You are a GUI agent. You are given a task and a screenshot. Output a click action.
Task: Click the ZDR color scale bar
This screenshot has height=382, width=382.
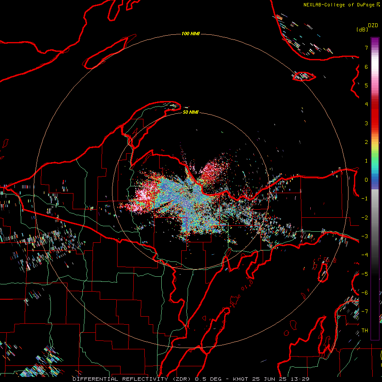pos(375,188)
